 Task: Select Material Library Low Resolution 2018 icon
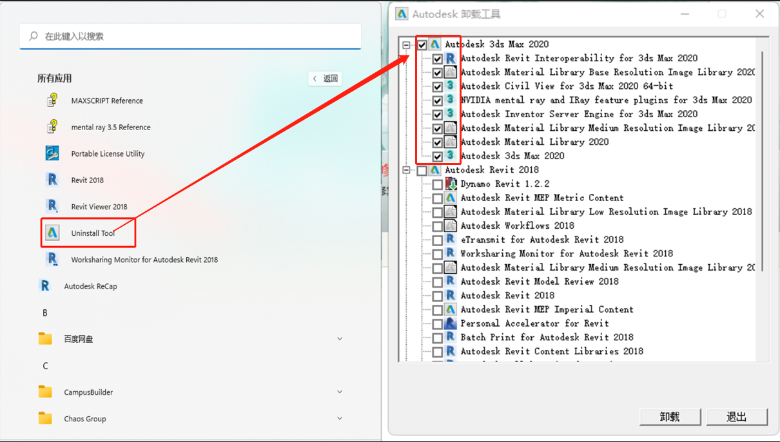(x=451, y=211)
